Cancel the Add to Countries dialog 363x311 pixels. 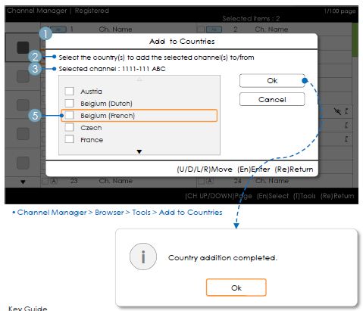(272, 99)
